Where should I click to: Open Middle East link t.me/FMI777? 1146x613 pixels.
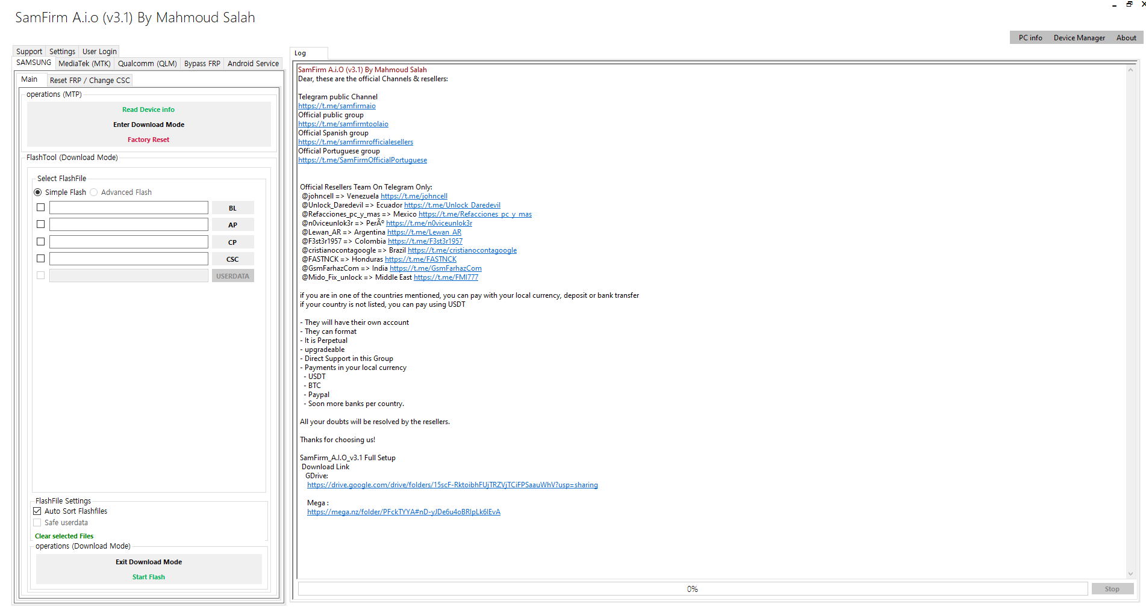[446, 277]
